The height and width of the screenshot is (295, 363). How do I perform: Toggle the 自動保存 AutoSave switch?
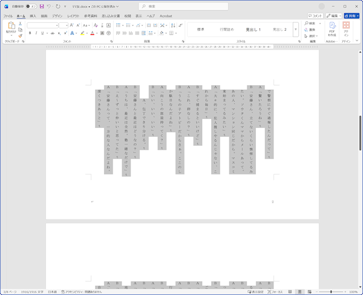point(33,6)
